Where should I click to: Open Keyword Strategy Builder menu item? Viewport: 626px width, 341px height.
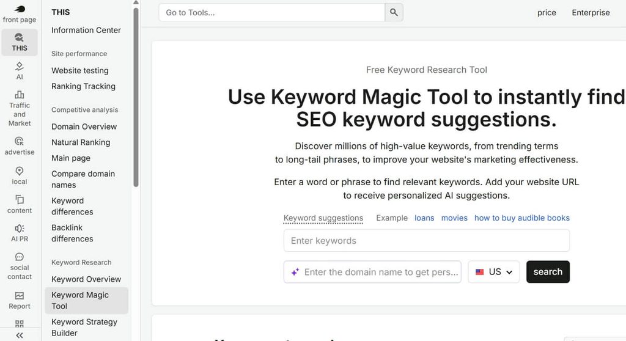(84, 328)
